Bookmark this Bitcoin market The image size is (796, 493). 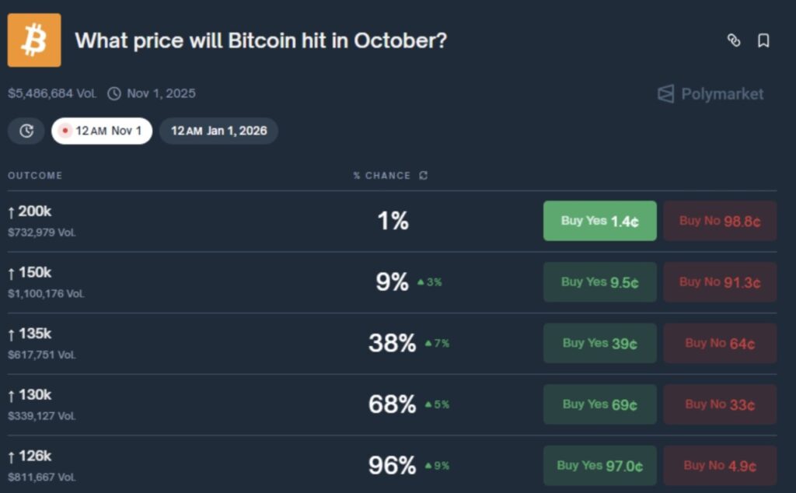(x=763, y=40)
